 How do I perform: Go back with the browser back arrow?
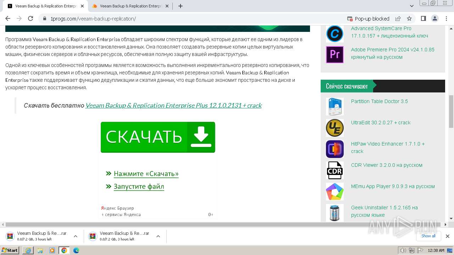pos(8,18)
